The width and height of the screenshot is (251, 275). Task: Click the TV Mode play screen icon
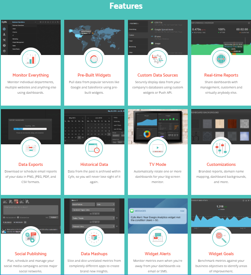158,148
